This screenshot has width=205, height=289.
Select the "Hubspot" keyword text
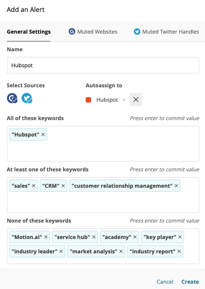point(25,134)
